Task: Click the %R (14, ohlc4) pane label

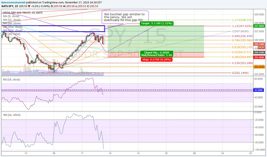Action: 12,115
